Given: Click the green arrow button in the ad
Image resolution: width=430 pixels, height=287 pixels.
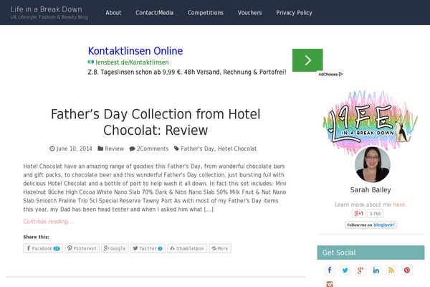Looking at the screenshot, I should coord(307,60).
